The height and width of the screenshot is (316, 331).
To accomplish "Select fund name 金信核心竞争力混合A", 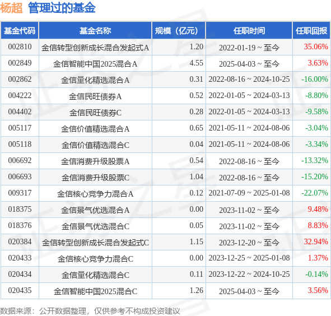I will (x=95, y=194).
